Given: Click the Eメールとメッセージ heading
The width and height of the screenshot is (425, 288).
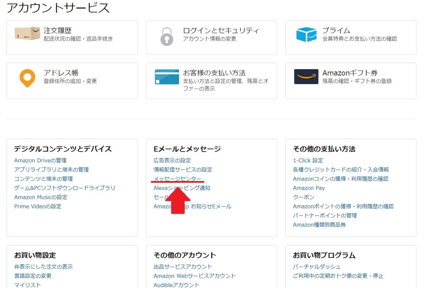Looking at the screenshot, I should pyautogui.click(x=187, y=149).
